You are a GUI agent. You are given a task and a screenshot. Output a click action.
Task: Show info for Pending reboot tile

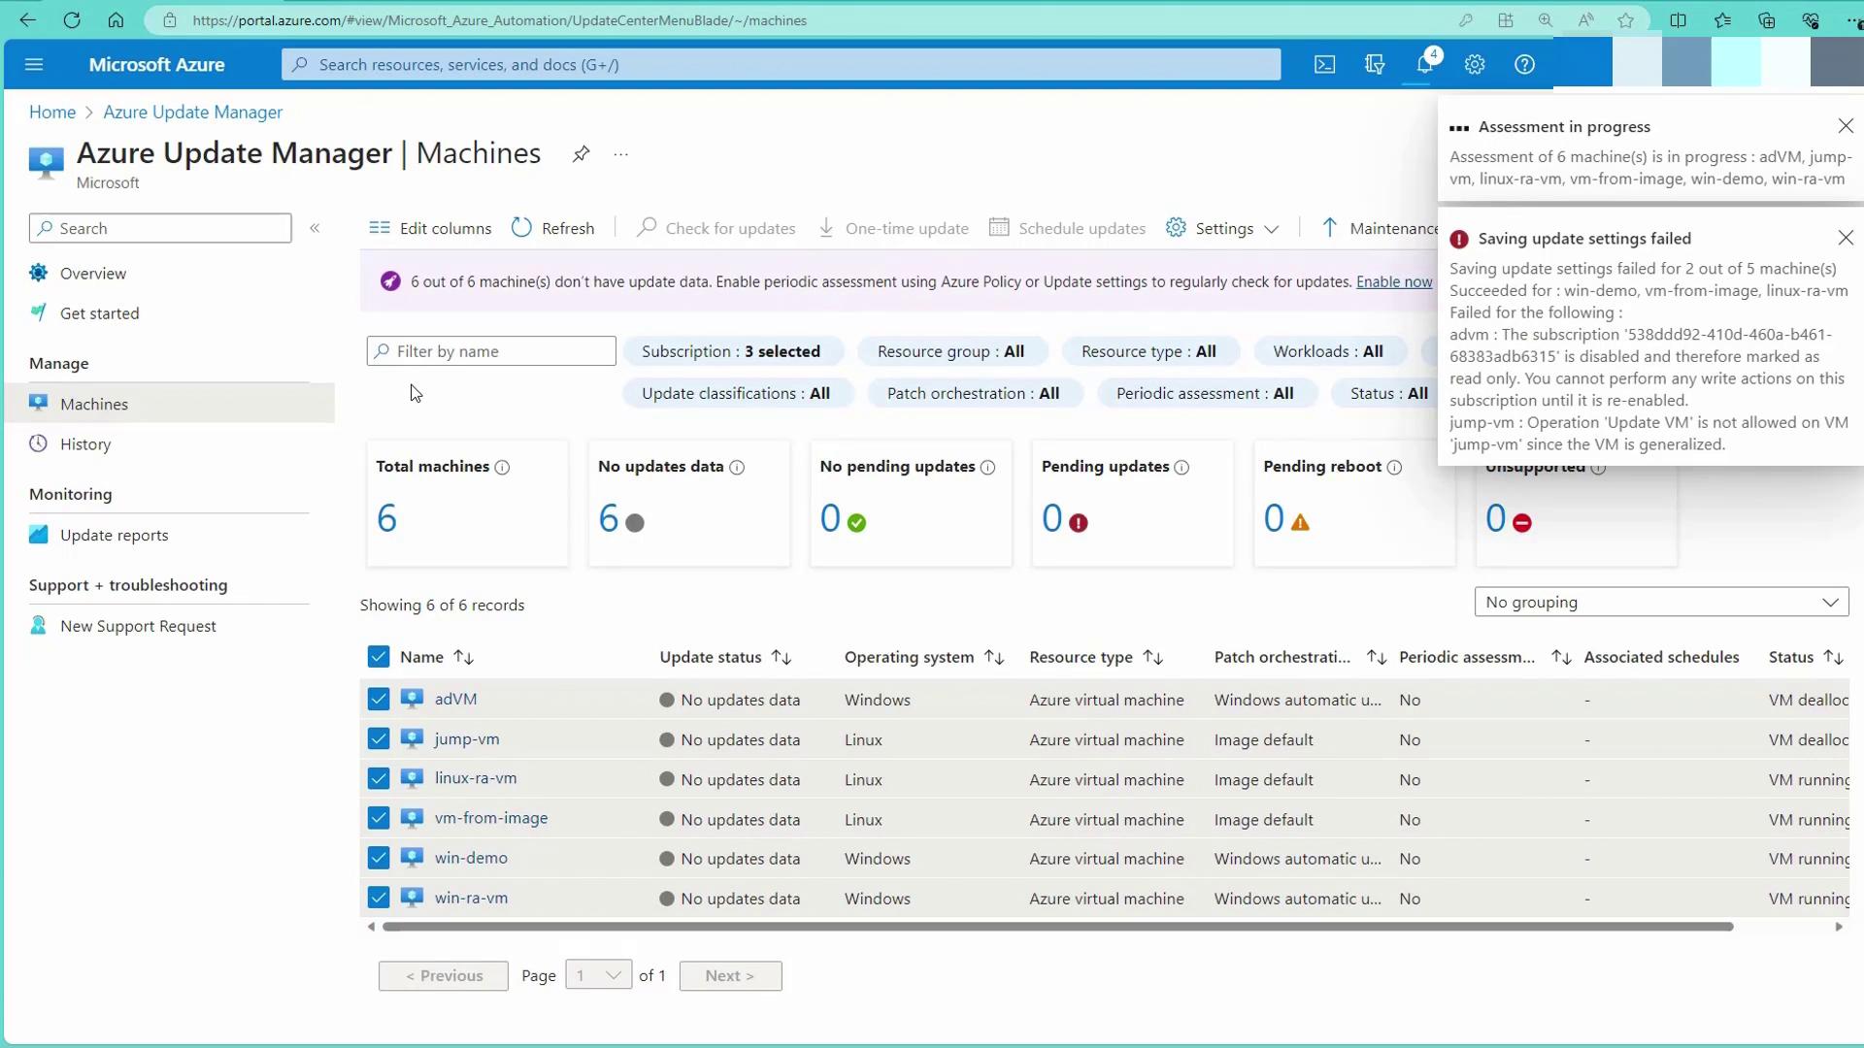(1394, 468)
